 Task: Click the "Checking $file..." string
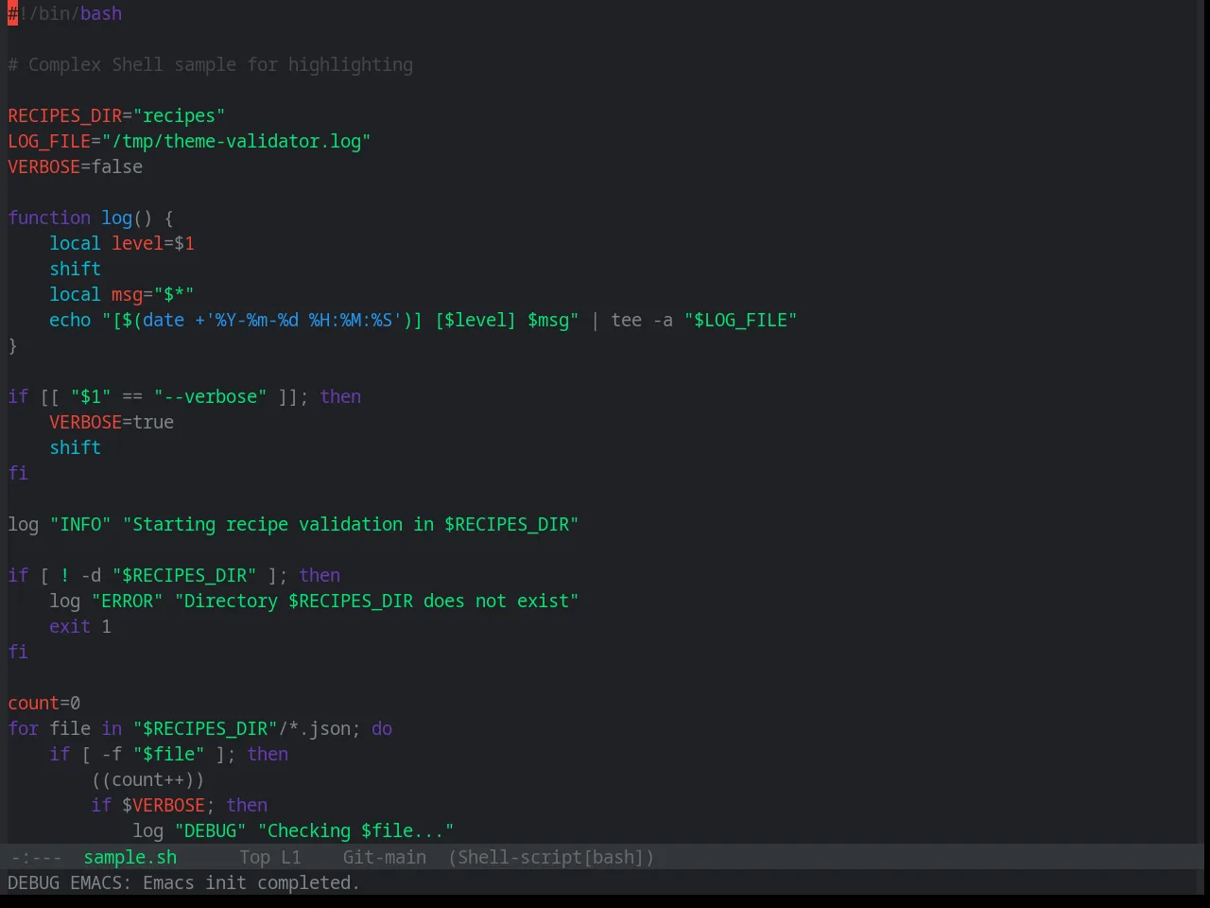pos(355,830)
